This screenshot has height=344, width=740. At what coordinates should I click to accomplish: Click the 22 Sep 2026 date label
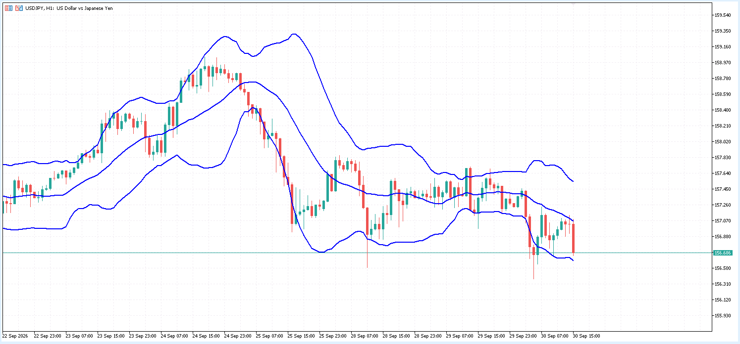(x=14, y=336)
